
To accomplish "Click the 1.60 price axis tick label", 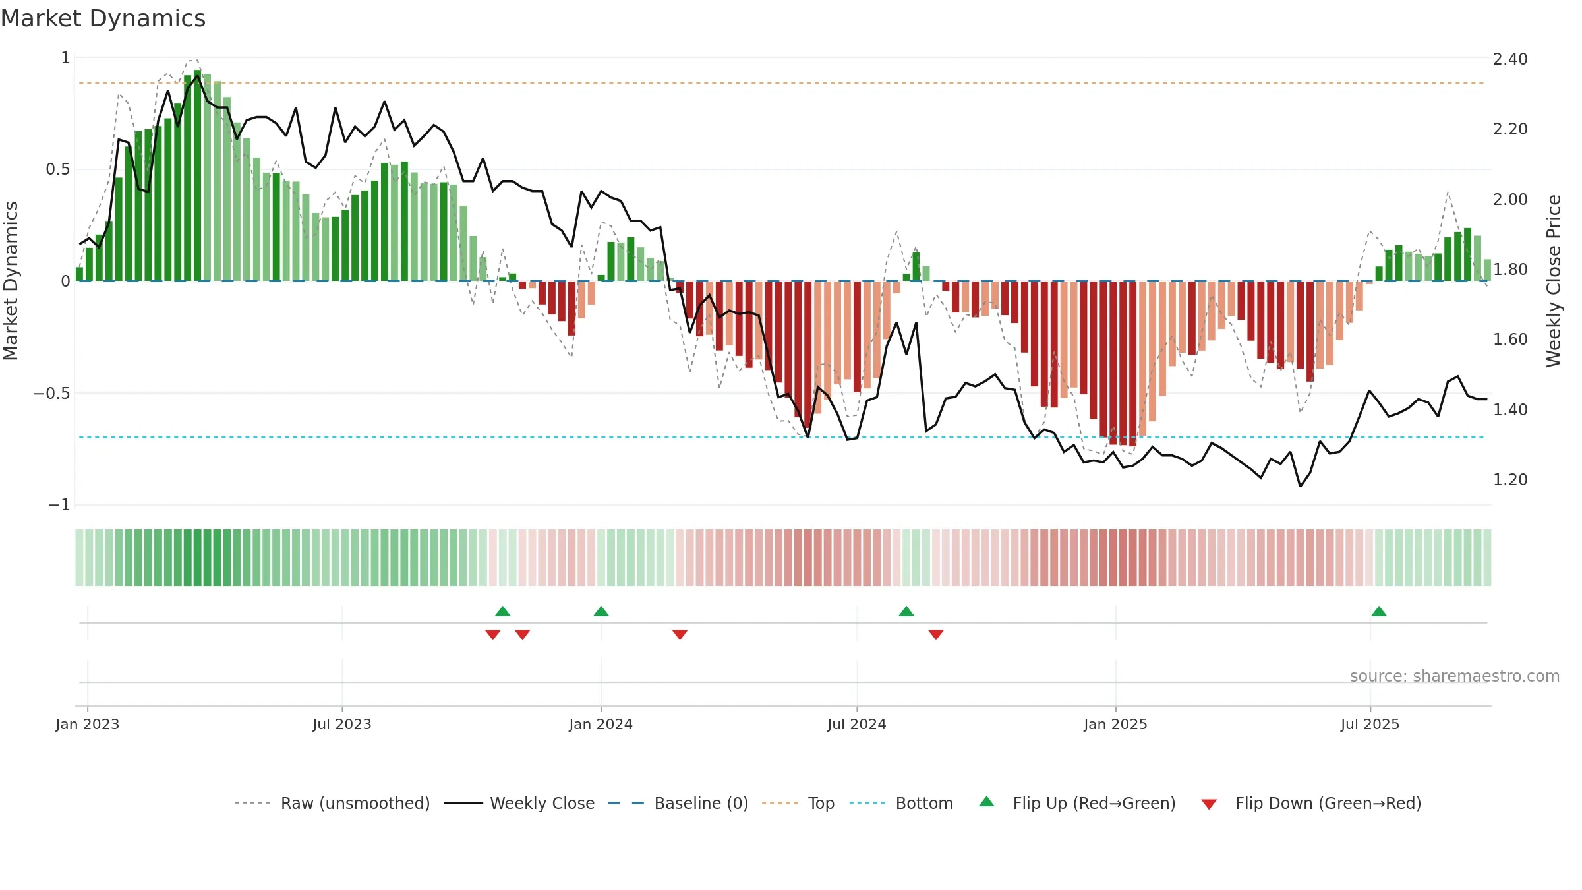I will pos(1510,339).
